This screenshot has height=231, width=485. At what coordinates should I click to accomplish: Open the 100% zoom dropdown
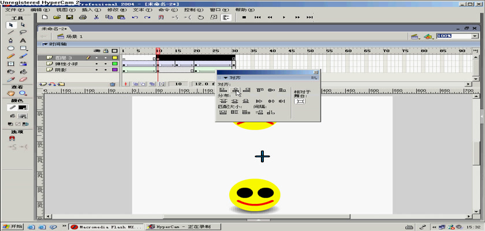pyautogui.click(x=475, y=36)
